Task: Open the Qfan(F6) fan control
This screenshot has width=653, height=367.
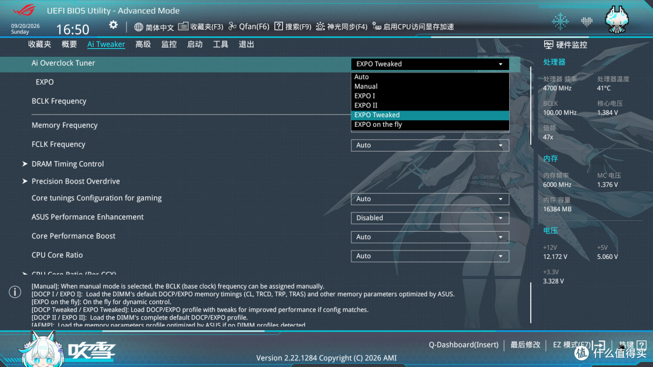Action: tap(249, 27)
